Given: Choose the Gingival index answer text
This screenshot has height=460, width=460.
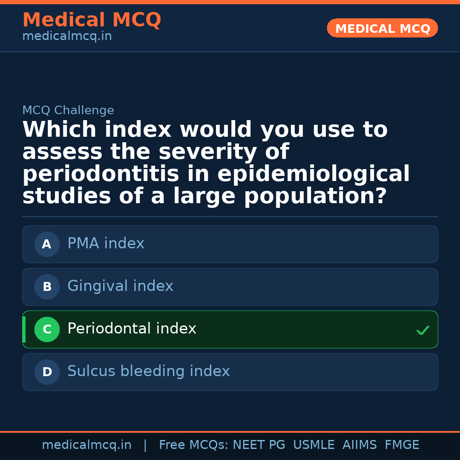Looking at the screenshot, I should pos(120,286).
